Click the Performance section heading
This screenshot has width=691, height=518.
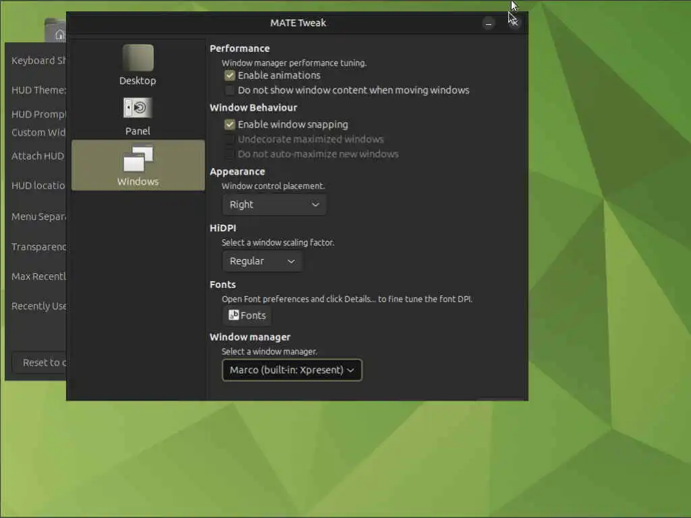[240, 49]
